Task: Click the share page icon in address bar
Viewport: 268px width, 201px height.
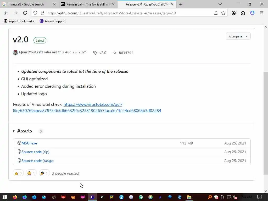Action: [x=216, y=13]
